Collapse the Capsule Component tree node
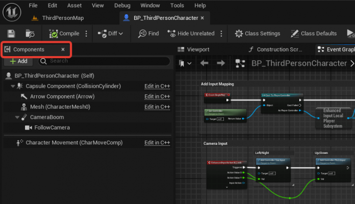Image resolution: width=355 pixels, height=204 pixels. pos(13,86)
